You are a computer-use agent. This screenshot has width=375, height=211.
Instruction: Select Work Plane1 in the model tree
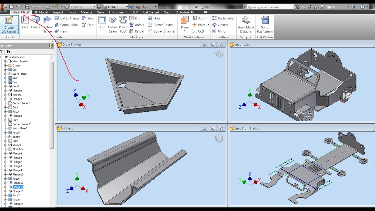point(20,74)
